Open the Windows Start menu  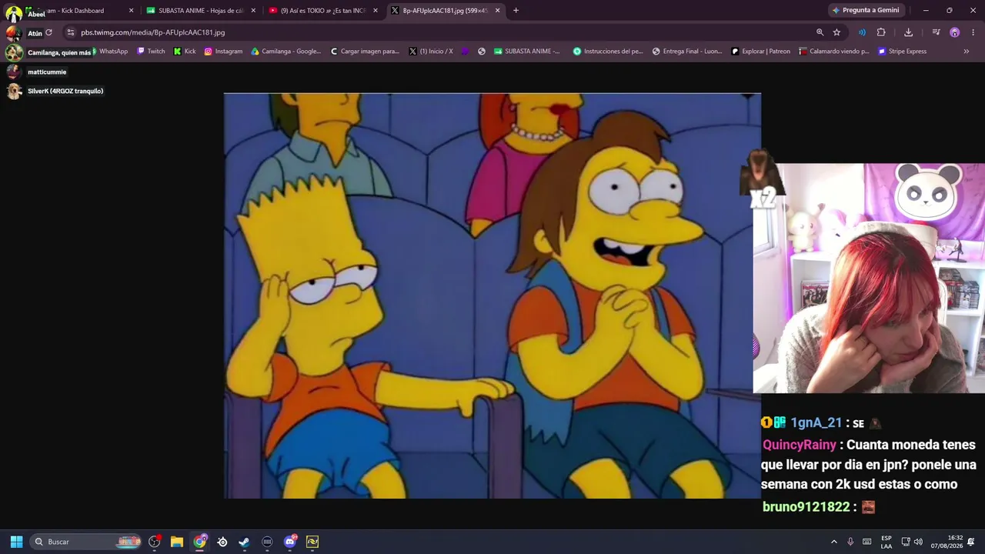[16, 542]
